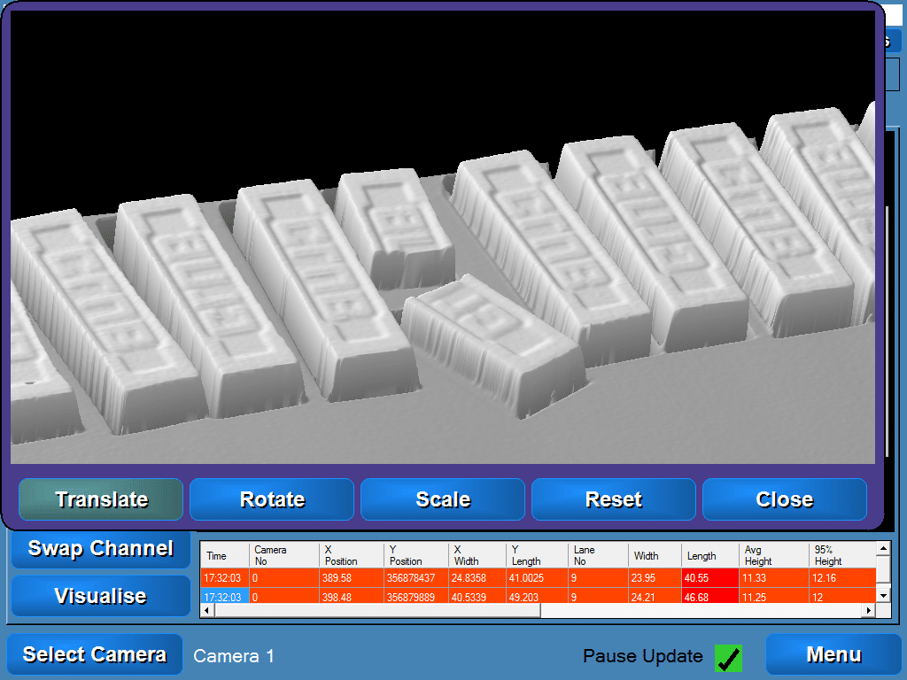Select the Time column header

(x=224, y=556)
